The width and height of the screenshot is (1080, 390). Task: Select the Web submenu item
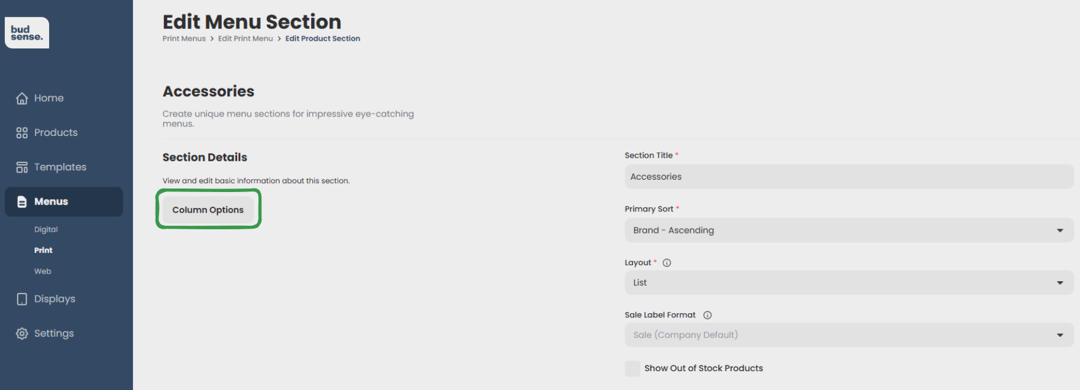click(x=43, y=272)
